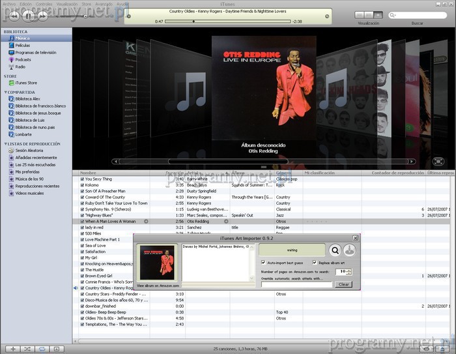Image resolution: width=456 pixels, height=354 pixels.
Task: Uncheck the song 'Kokomo' checkbox
Action: point(82,185)
